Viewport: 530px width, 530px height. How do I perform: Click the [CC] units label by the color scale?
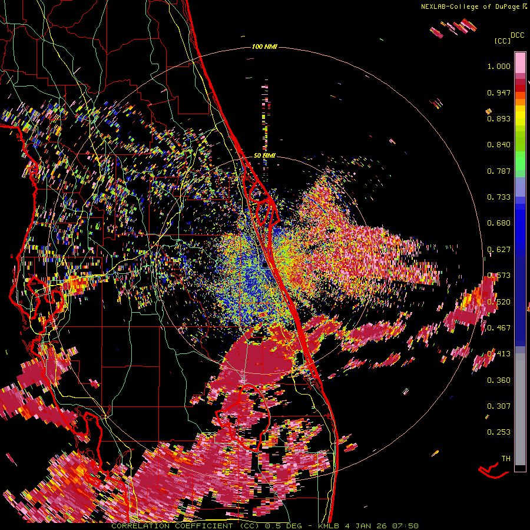point(502,41)
